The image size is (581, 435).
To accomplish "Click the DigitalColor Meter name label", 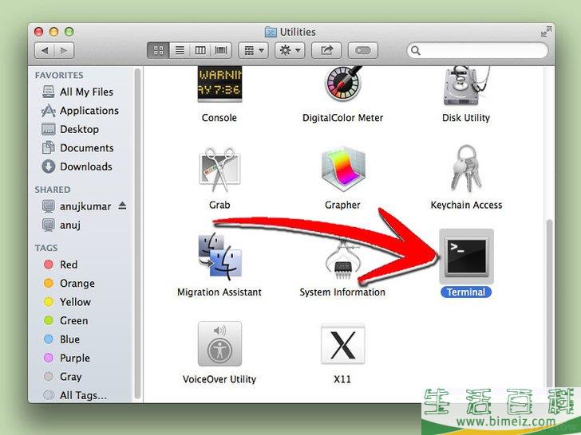I will 342,118.
